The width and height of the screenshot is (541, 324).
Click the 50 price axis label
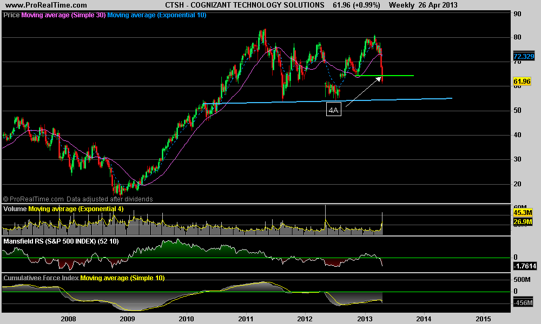(518, 111)
